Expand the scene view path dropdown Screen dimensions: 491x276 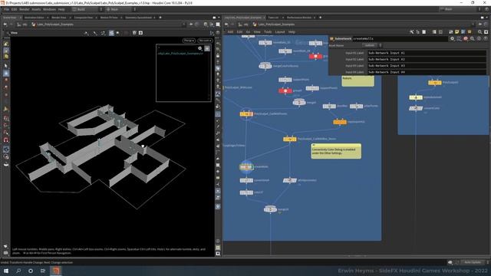(184, 24)
